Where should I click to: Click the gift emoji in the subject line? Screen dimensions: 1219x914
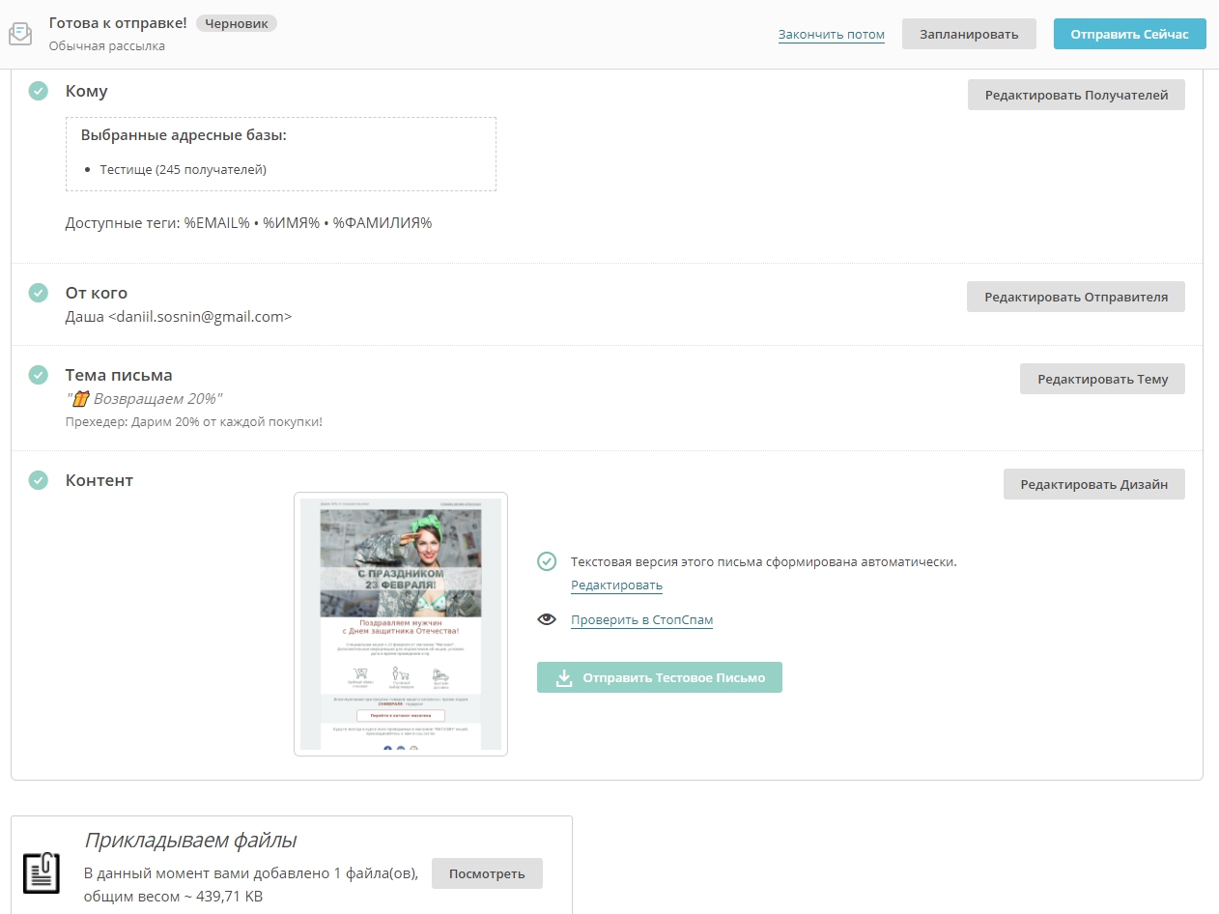click(81, 398)
